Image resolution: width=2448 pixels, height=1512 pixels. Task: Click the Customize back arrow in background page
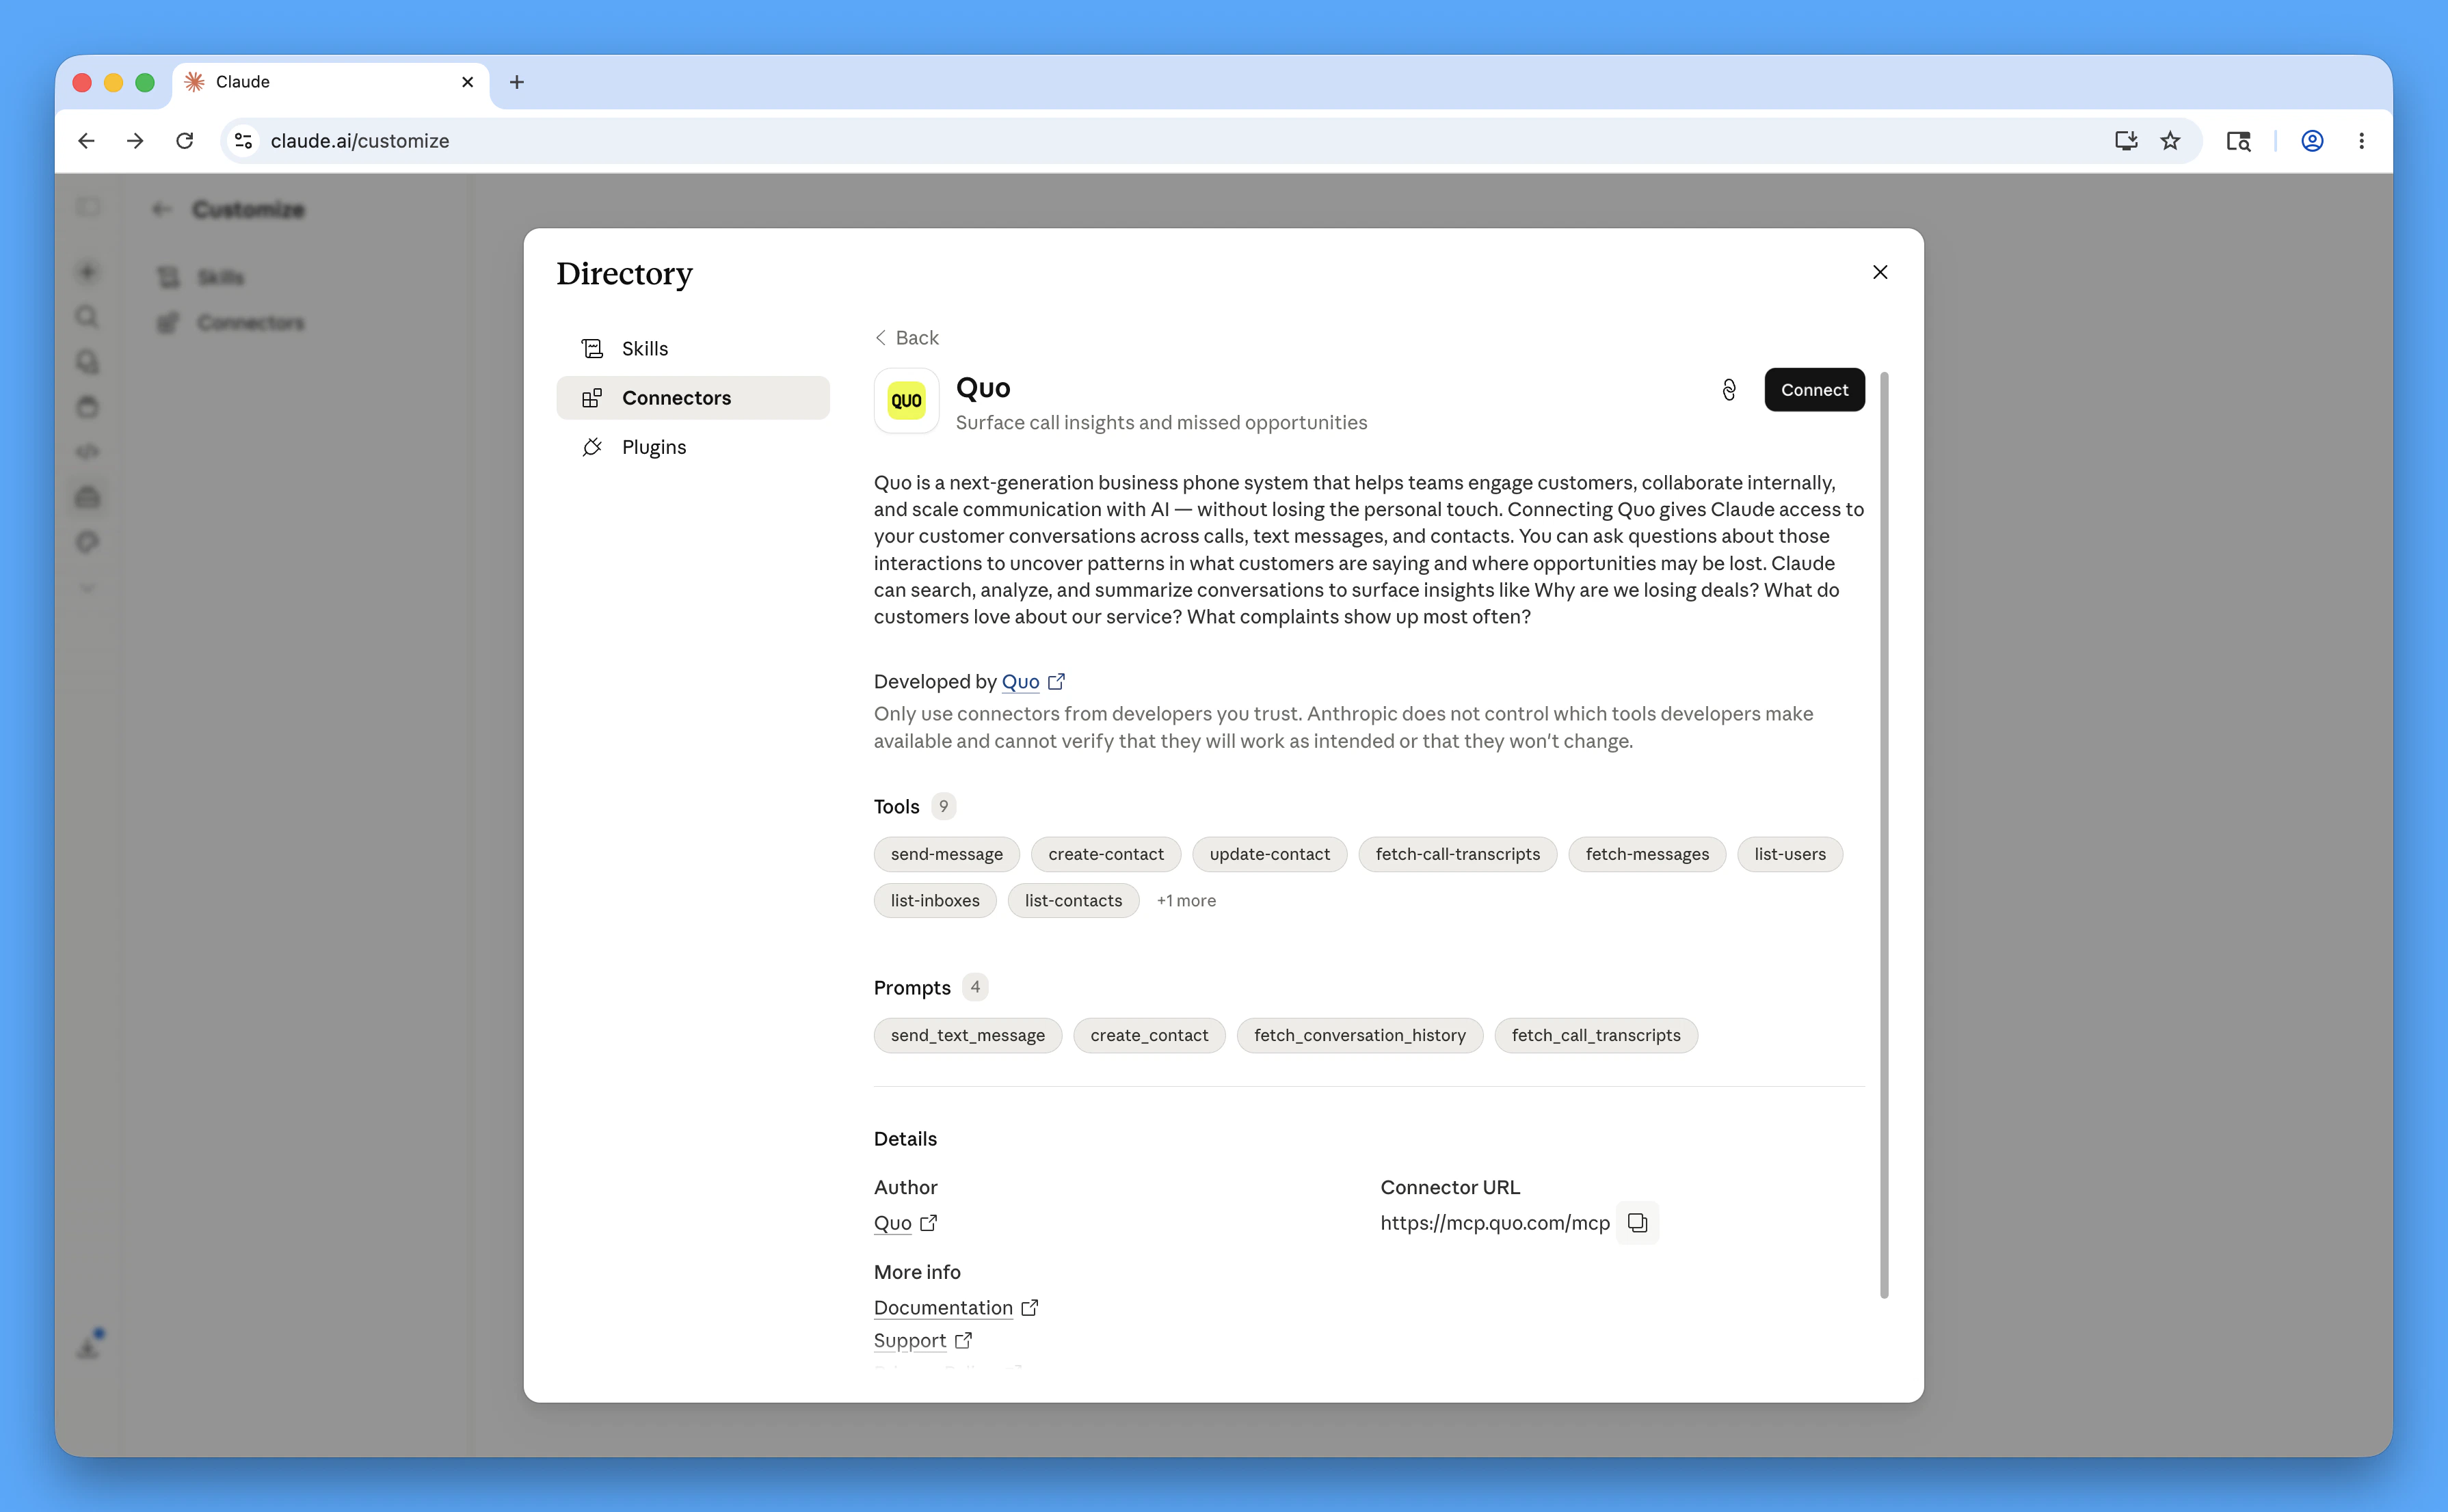[161, 209]
